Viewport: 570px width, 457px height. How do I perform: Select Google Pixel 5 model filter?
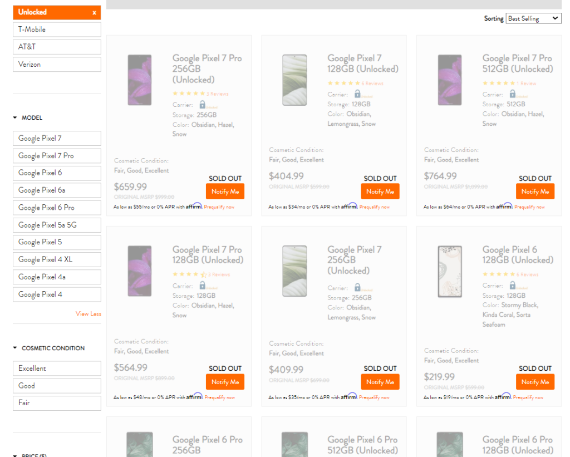(57, 242)
